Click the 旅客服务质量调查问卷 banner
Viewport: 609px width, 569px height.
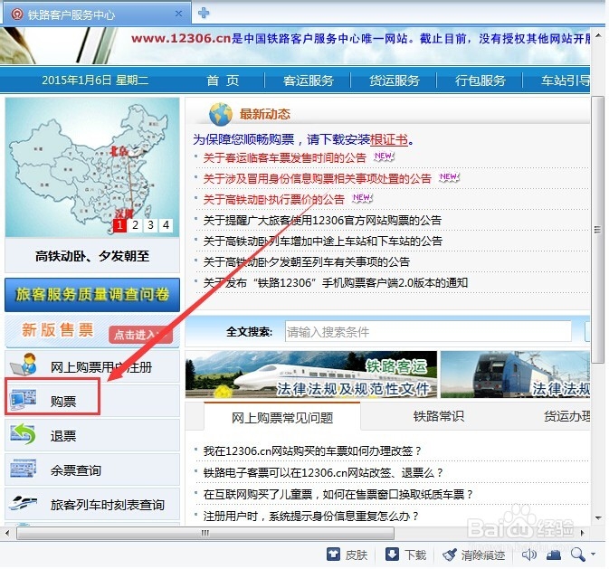92,295
